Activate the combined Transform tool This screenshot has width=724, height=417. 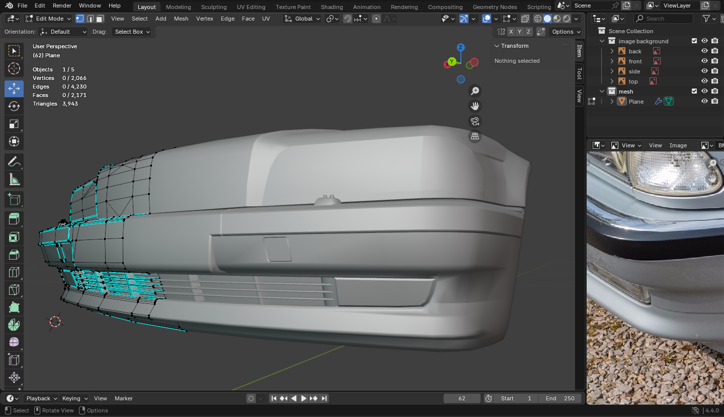pyautogui.click(x=14, y=141)
